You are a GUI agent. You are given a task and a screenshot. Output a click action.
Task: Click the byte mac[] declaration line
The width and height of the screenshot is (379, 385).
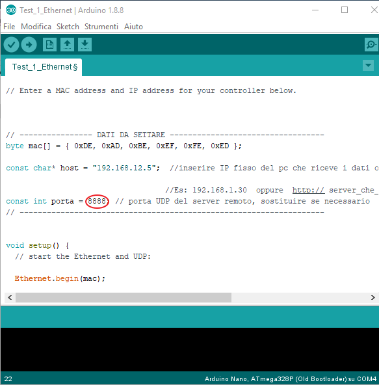pos(124,146)
